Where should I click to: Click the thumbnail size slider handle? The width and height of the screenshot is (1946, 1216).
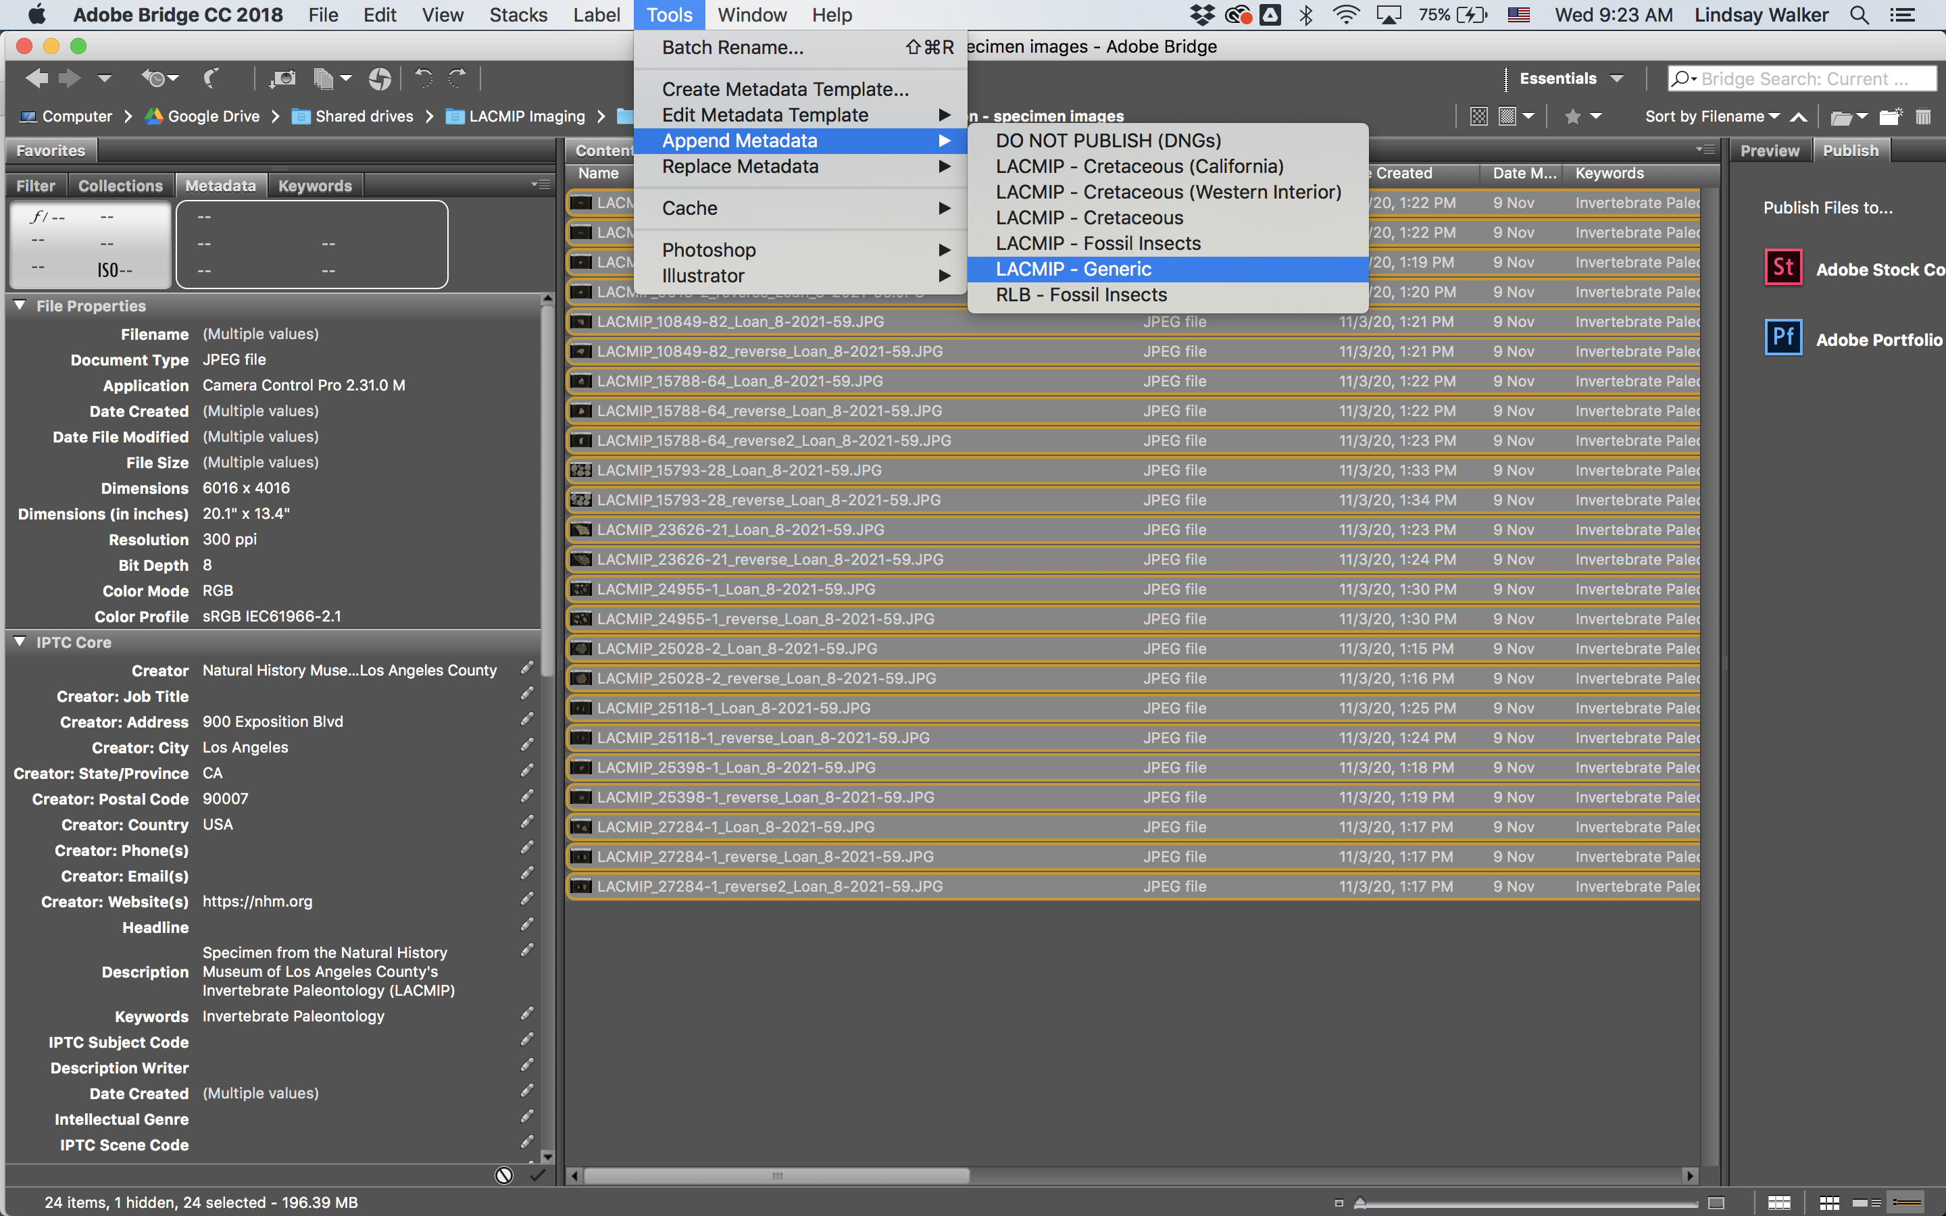(1359, 1203)
